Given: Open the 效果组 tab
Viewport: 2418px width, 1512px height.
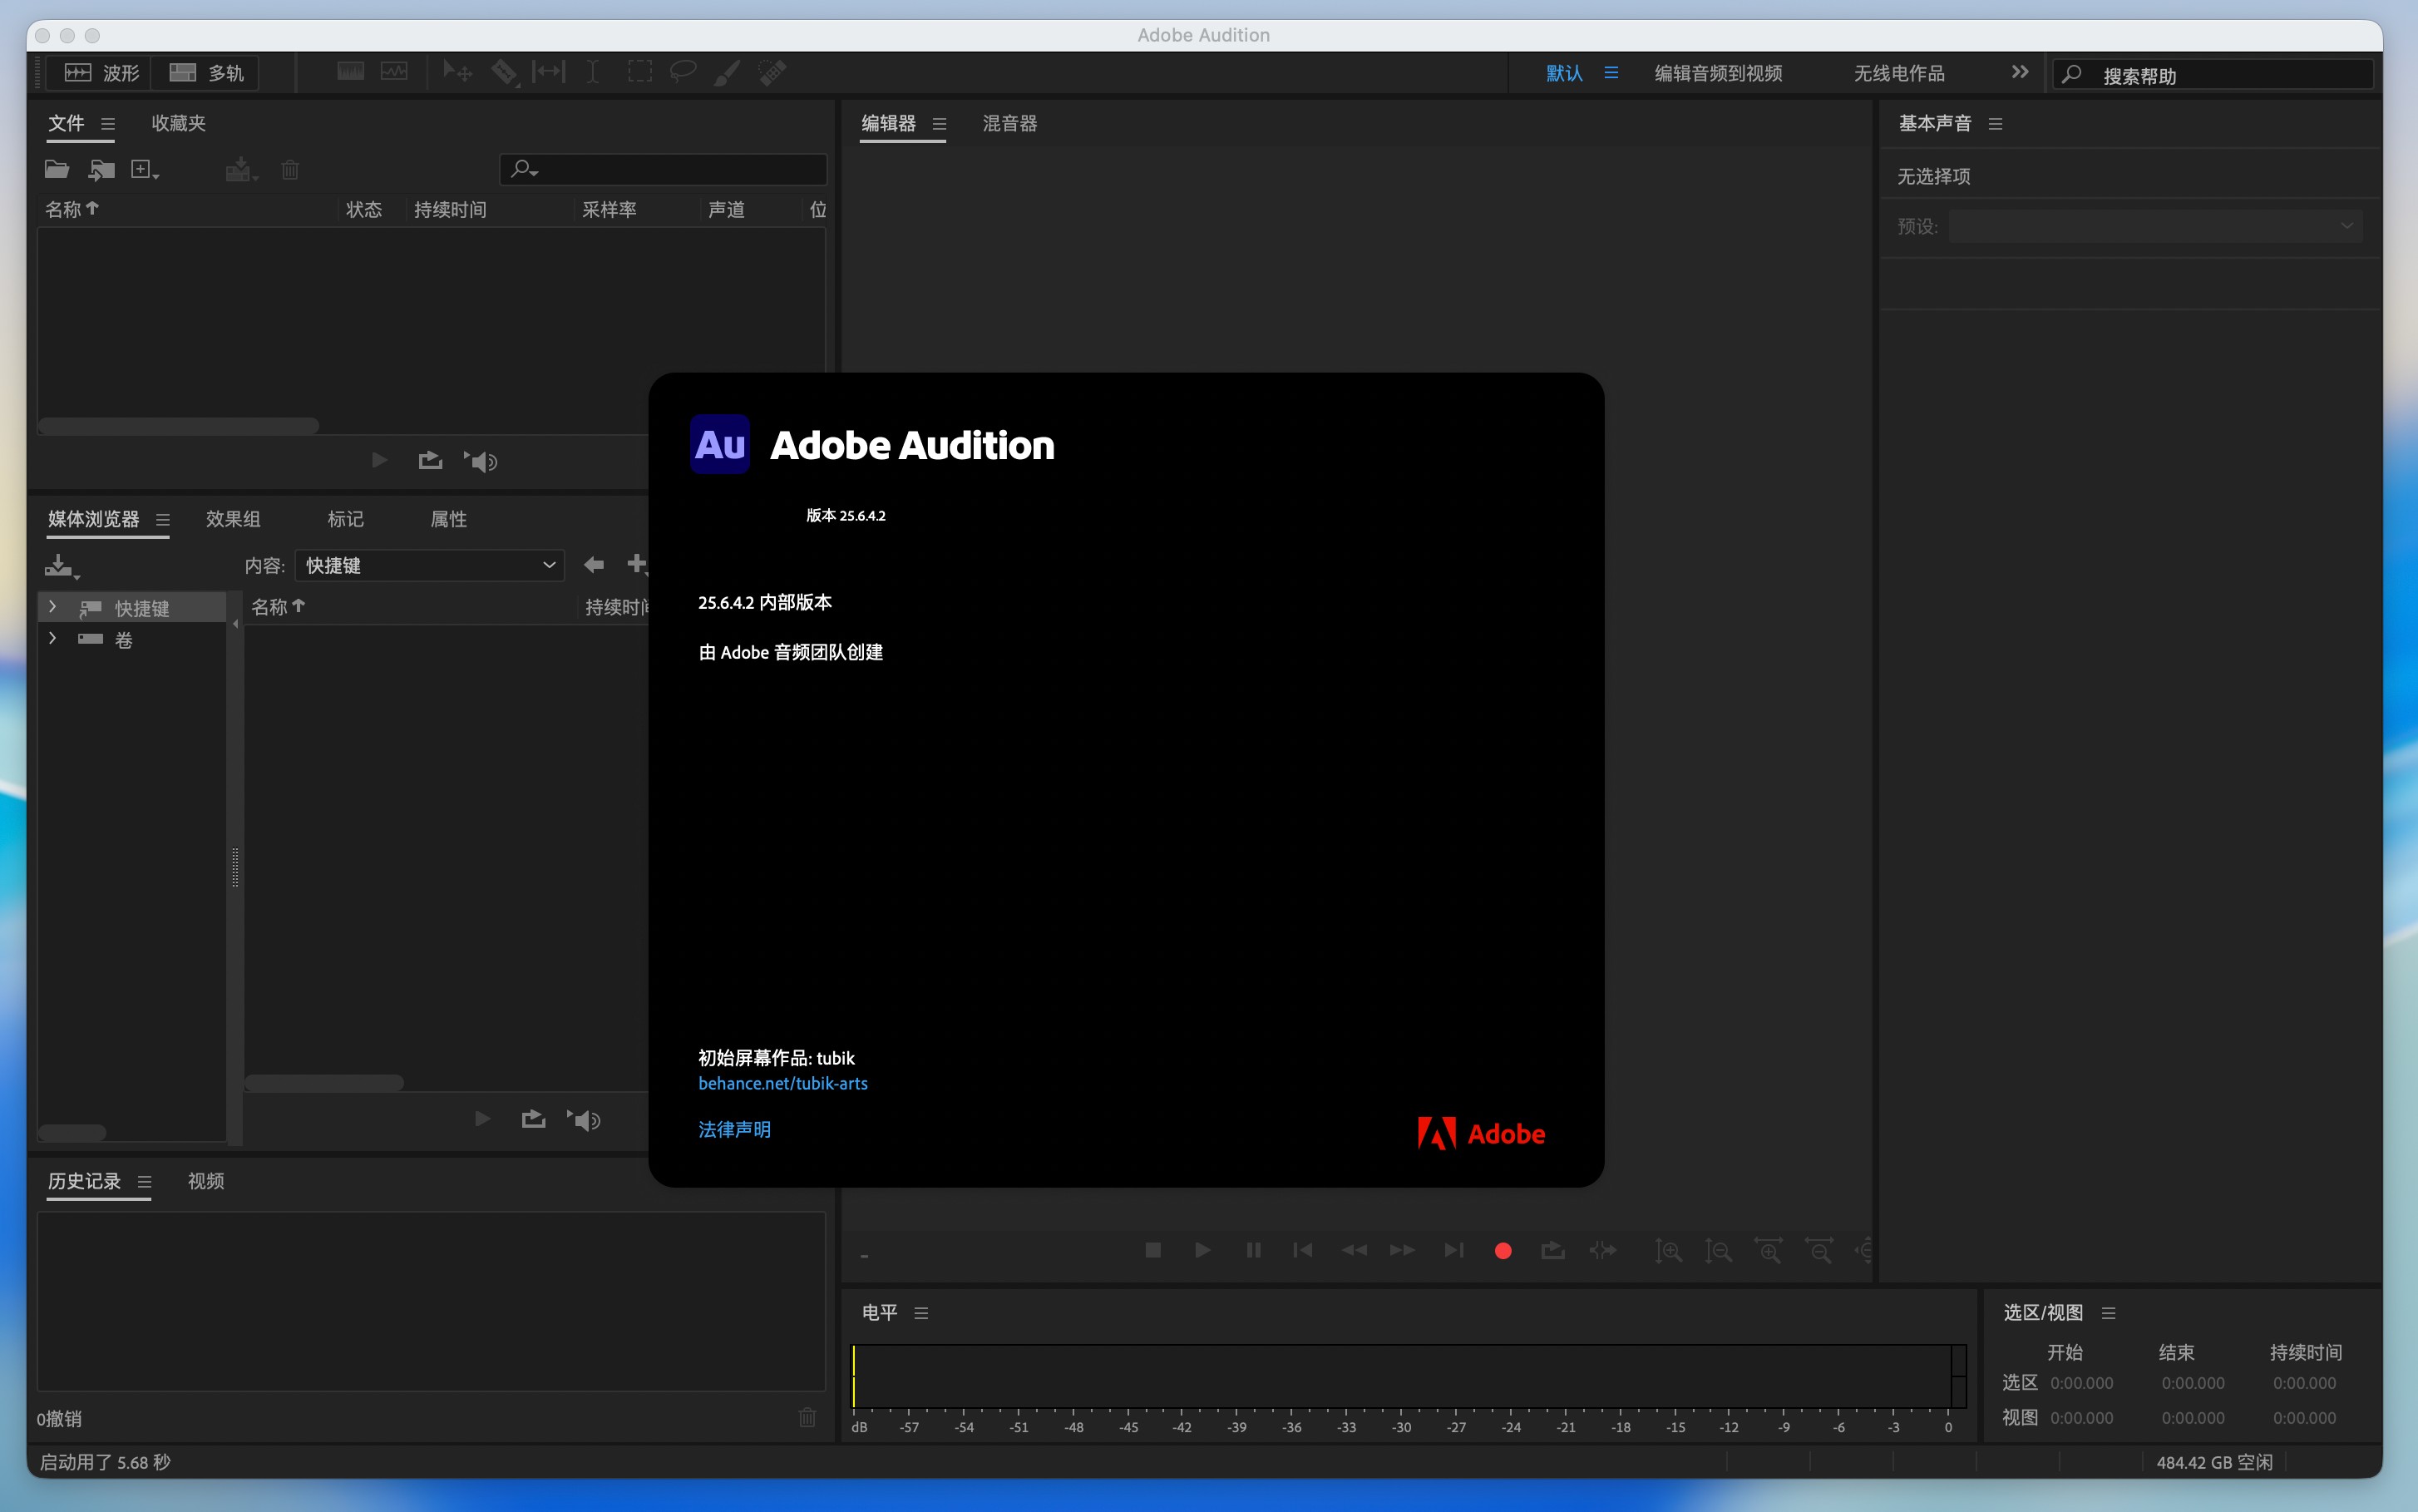Looking at the screenshot, I should pos(233,519).
